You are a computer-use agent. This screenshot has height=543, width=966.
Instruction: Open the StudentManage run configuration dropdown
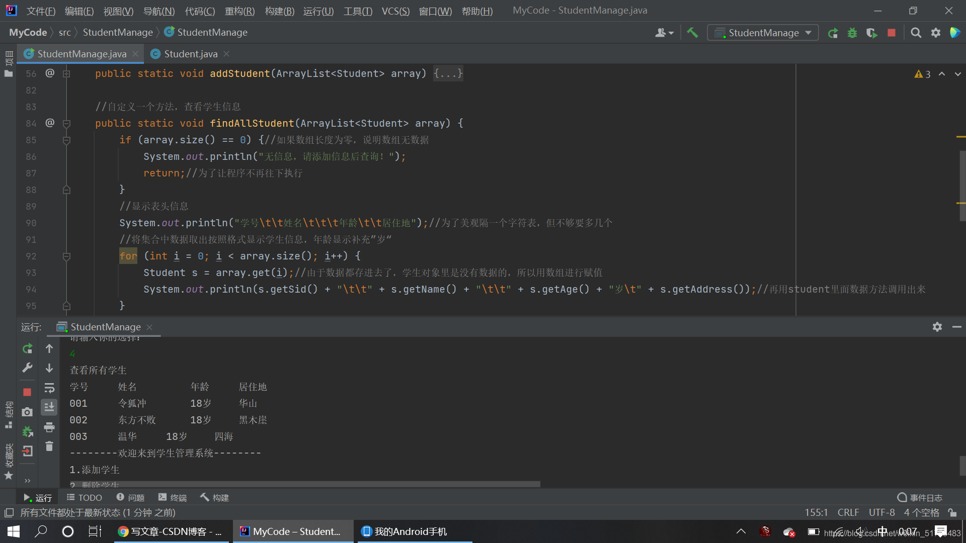(x=763, y=33)
